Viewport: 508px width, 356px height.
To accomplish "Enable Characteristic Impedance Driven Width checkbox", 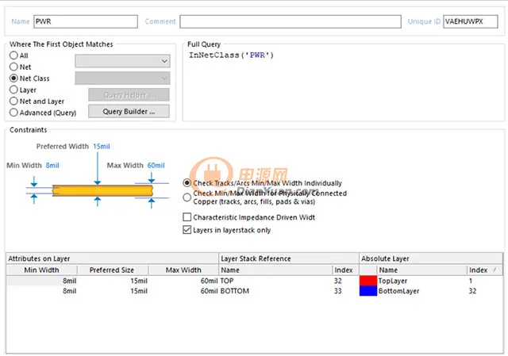I will 187,217.
